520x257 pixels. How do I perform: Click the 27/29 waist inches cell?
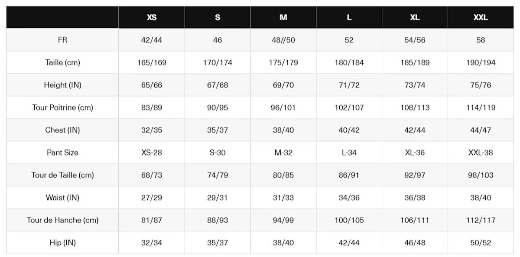point(152,198)
